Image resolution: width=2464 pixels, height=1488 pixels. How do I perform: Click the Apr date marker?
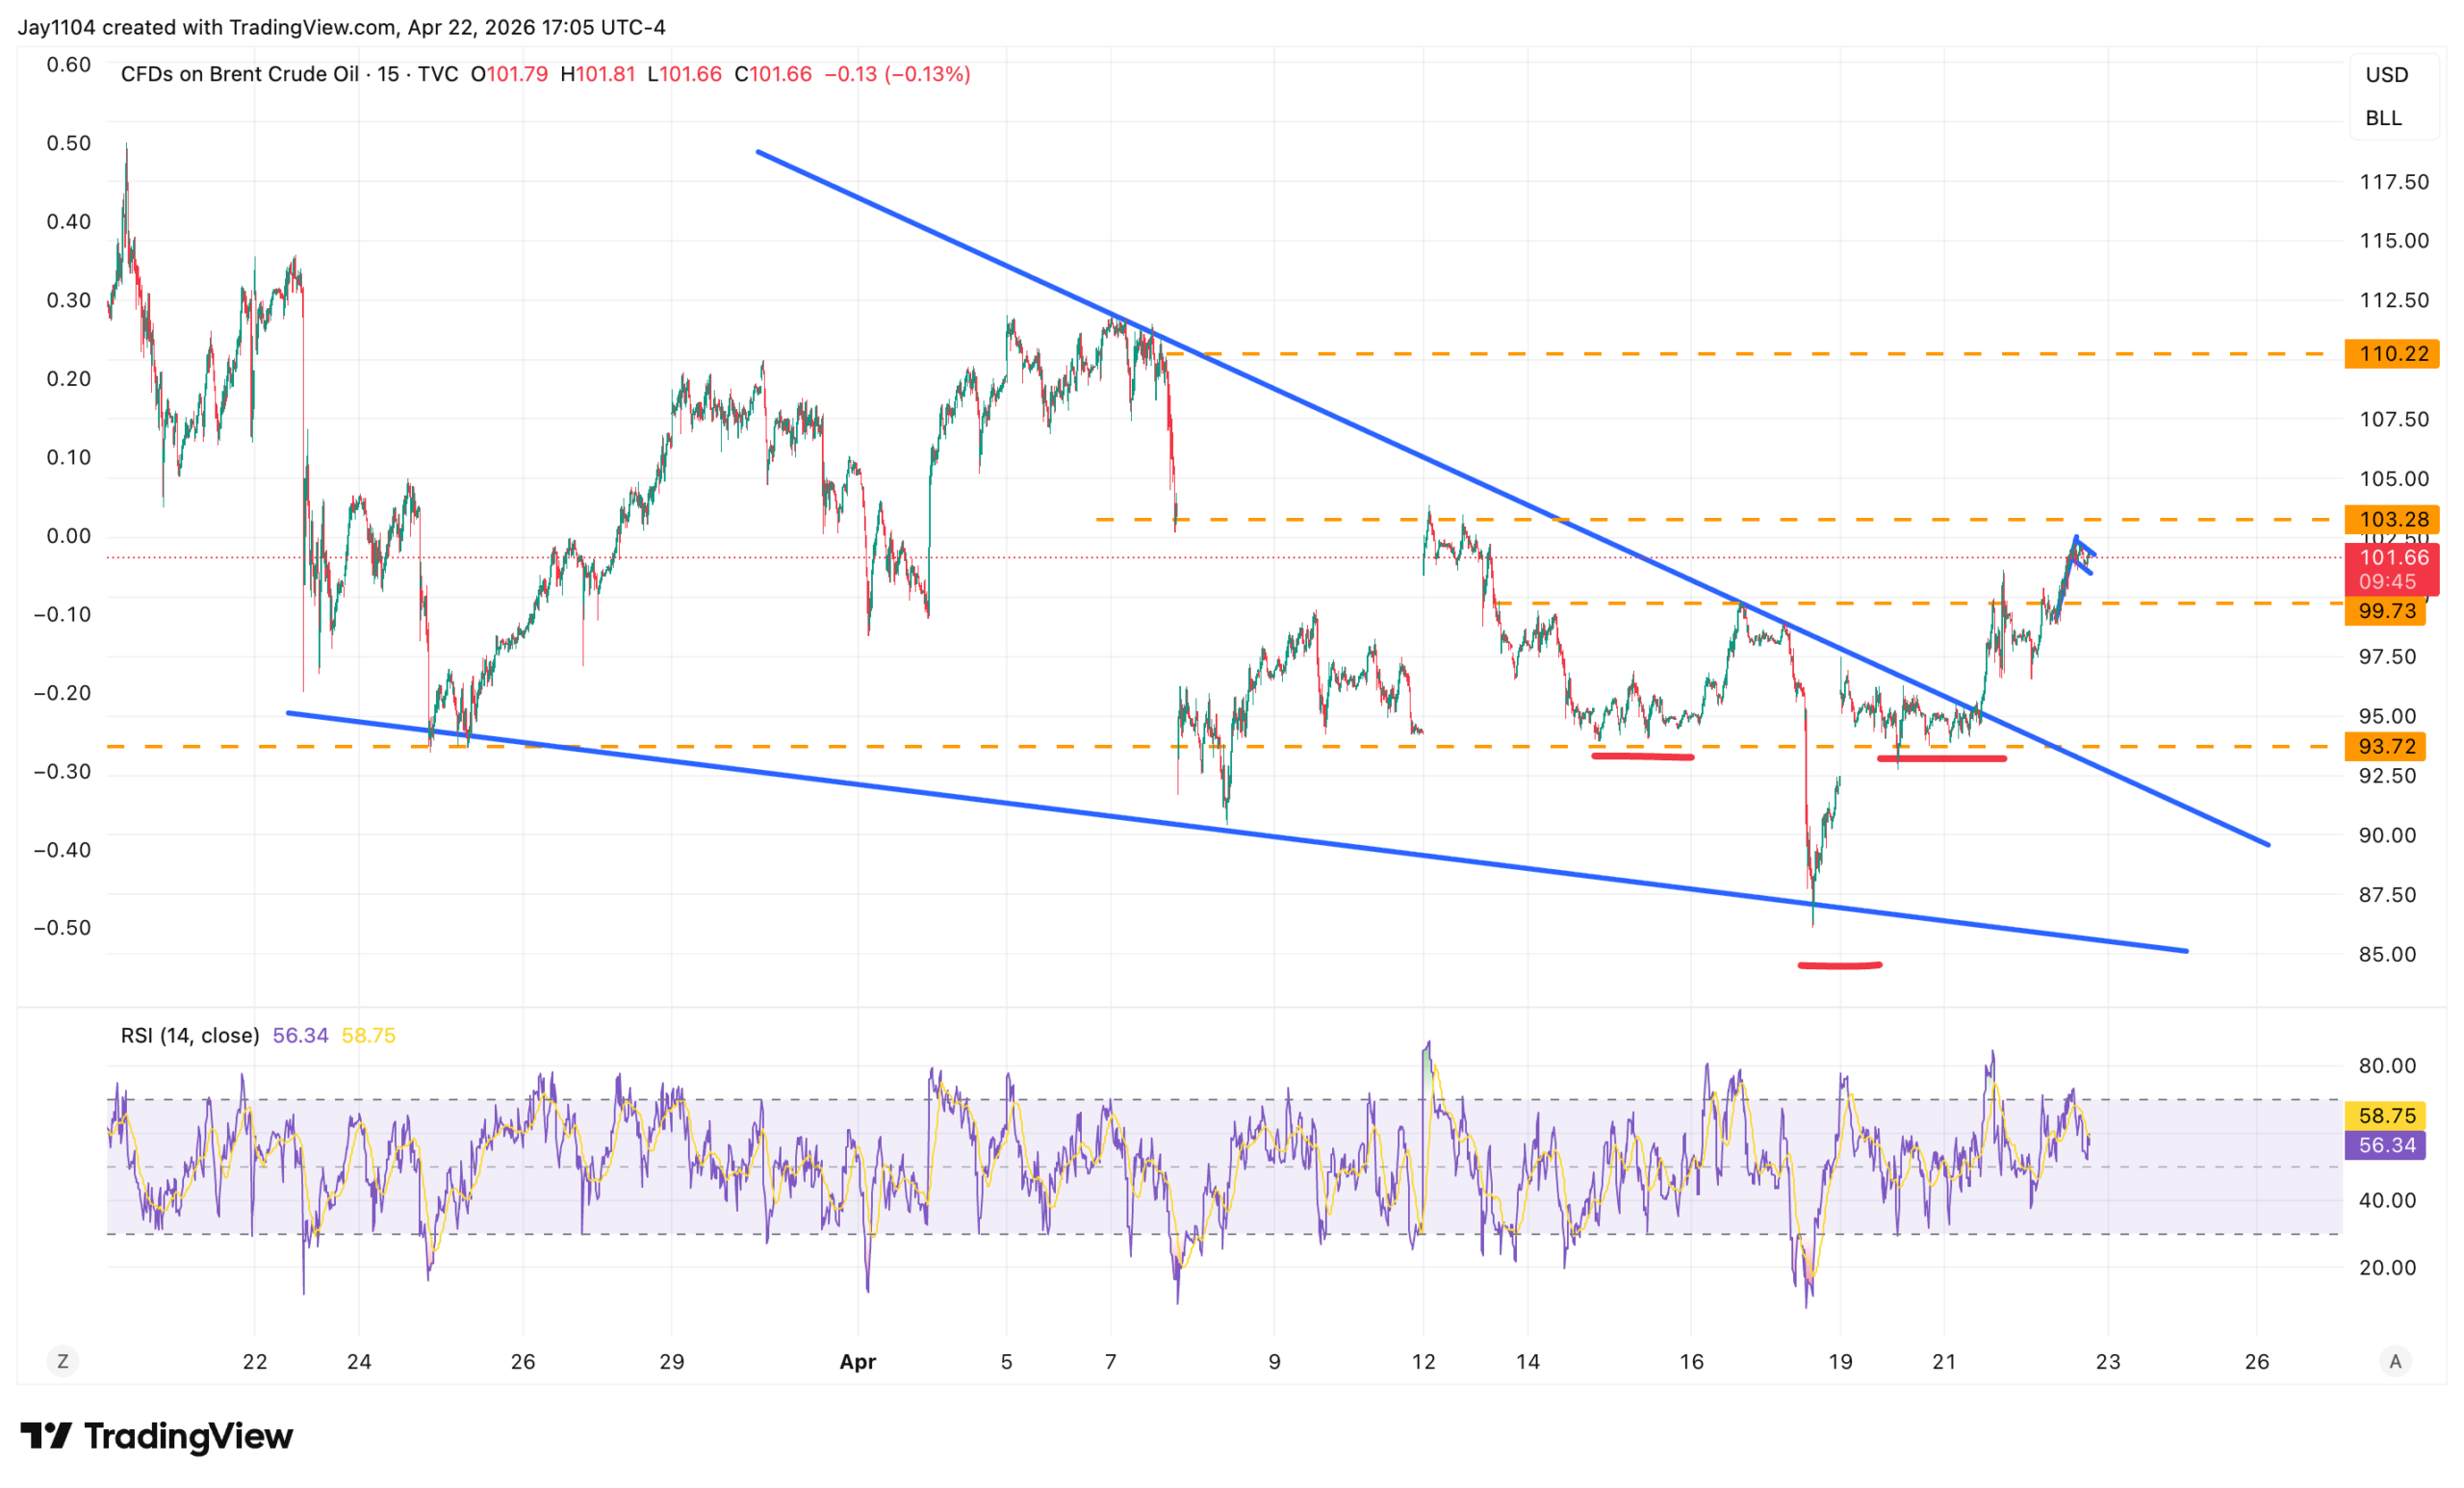click(x=858, y=1361)
